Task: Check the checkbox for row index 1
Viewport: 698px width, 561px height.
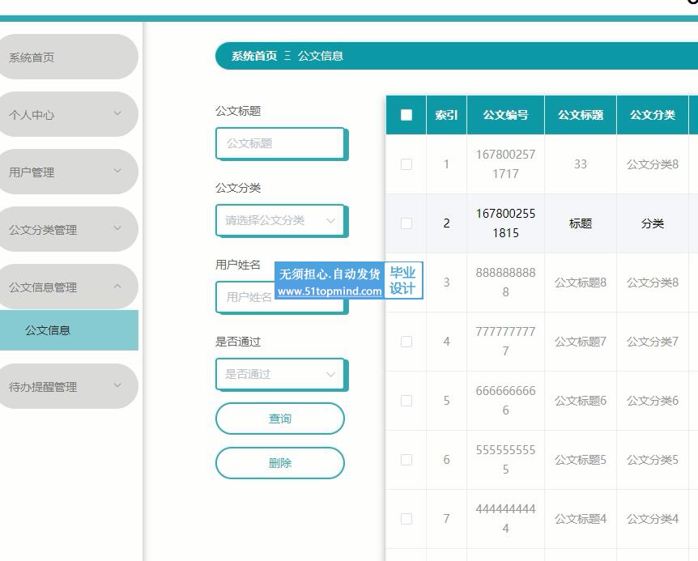Action: (406, 164)
